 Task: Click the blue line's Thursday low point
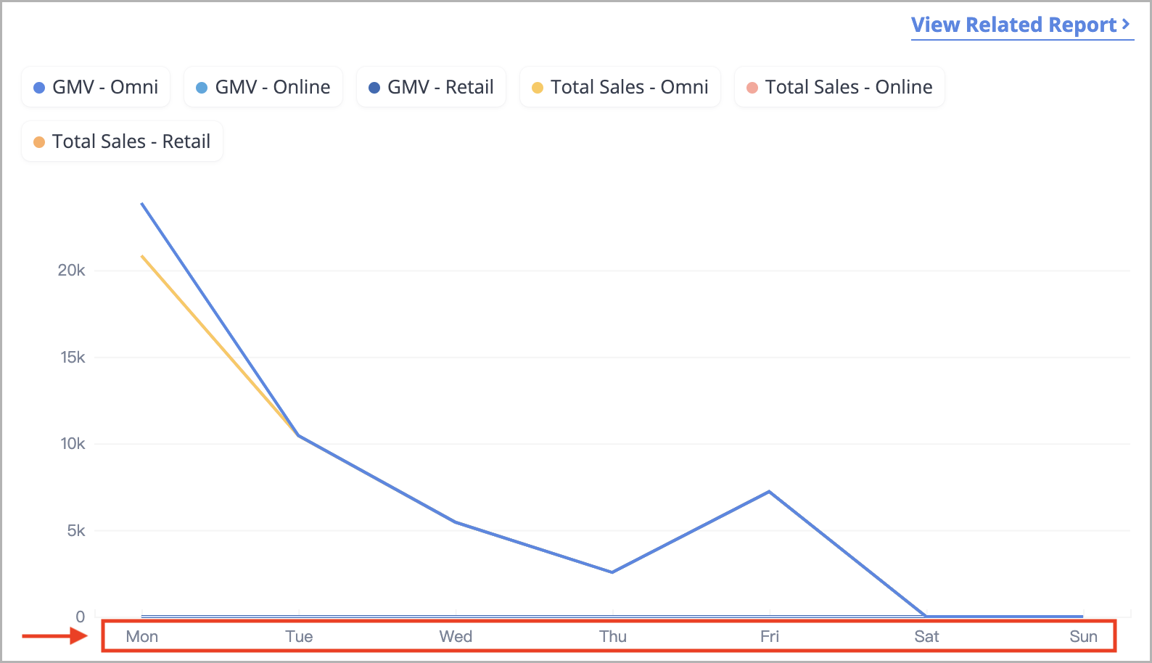coord(612,572)
